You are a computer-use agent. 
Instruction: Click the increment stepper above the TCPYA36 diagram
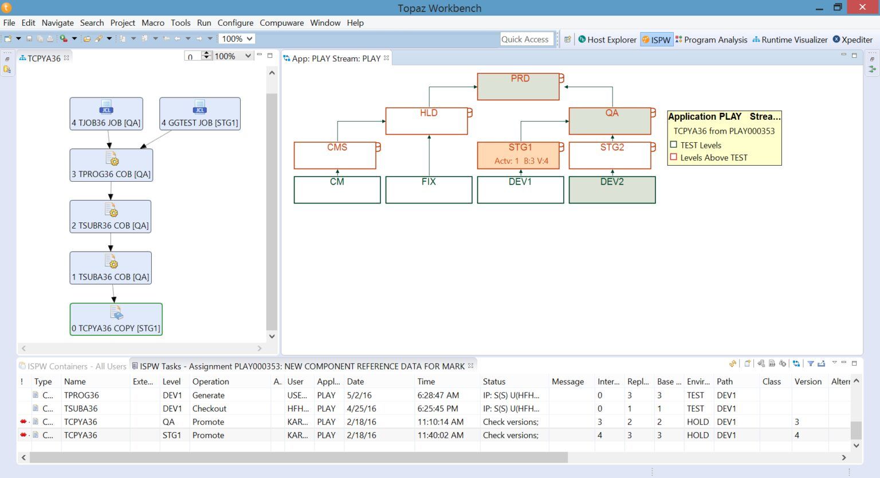pyautogui.click(x=206, y=53)
